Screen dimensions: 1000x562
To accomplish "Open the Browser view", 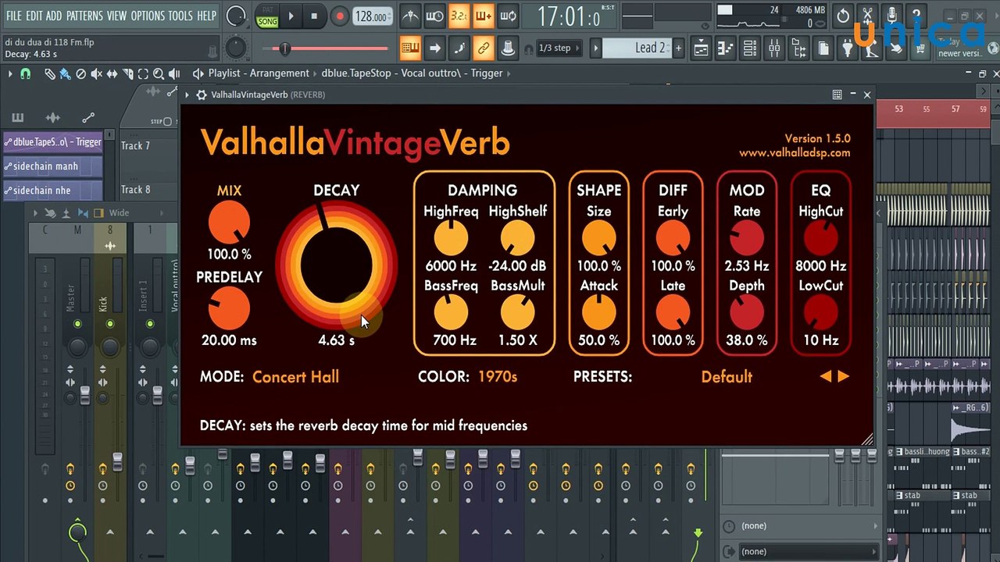I will [798, 48].
